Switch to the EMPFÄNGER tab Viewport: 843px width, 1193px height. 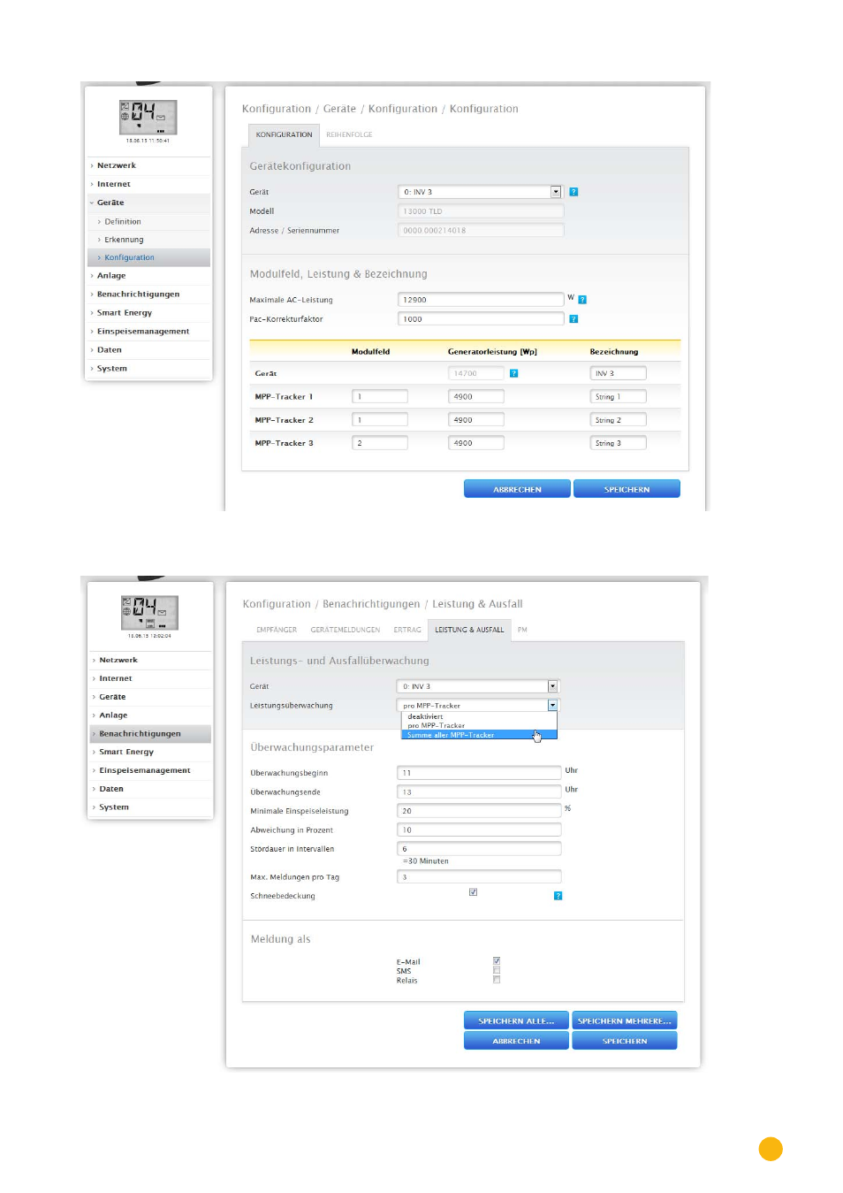277,631
